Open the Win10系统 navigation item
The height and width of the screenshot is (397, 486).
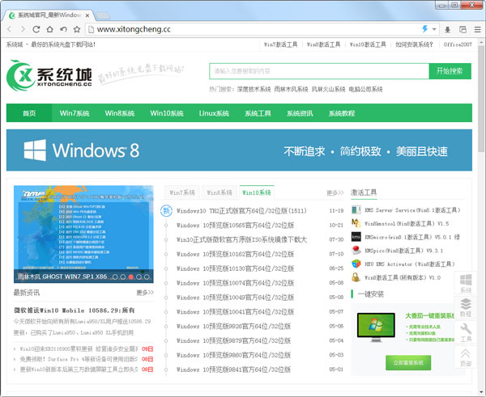[x=167, y=113]
